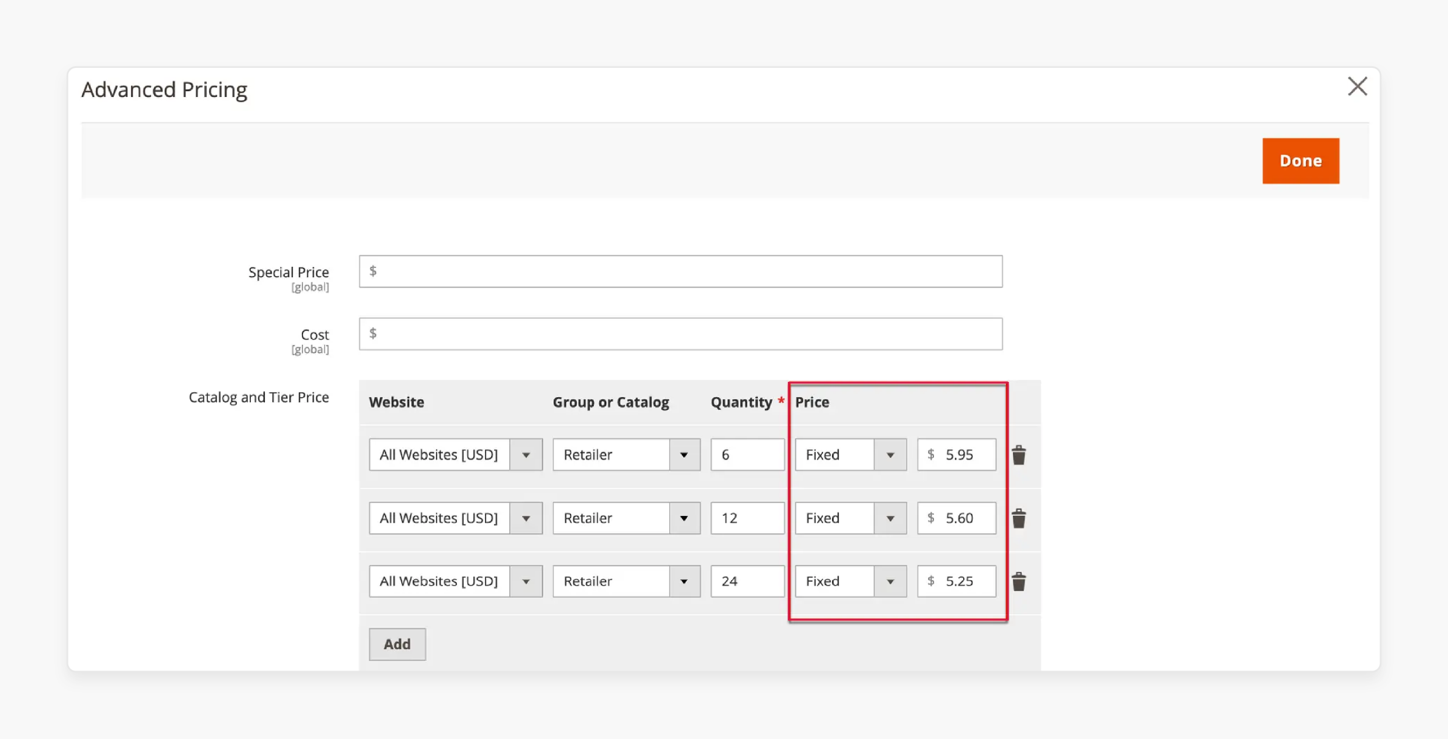Select the quantity field containing 6

point(747,455)
